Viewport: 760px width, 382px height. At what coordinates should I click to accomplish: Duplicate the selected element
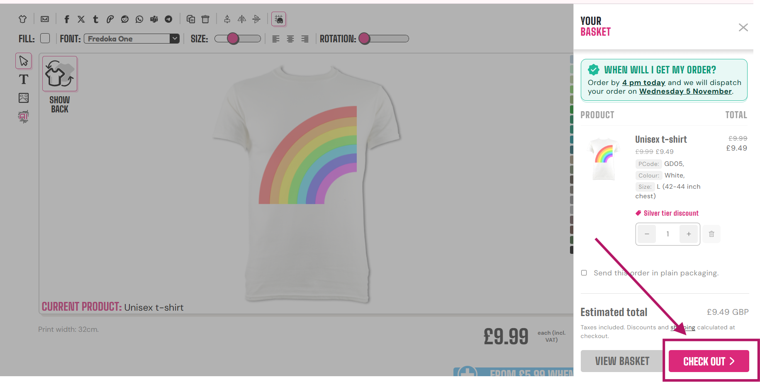(x=191, y=19)
